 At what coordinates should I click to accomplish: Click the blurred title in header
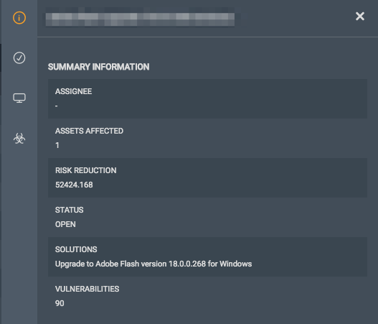point(140,19)
